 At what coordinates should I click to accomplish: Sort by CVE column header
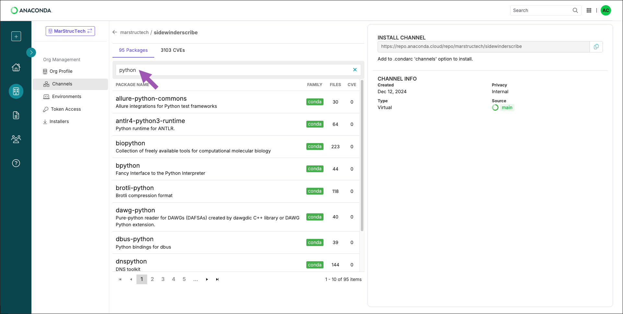(x=352, y=84)
